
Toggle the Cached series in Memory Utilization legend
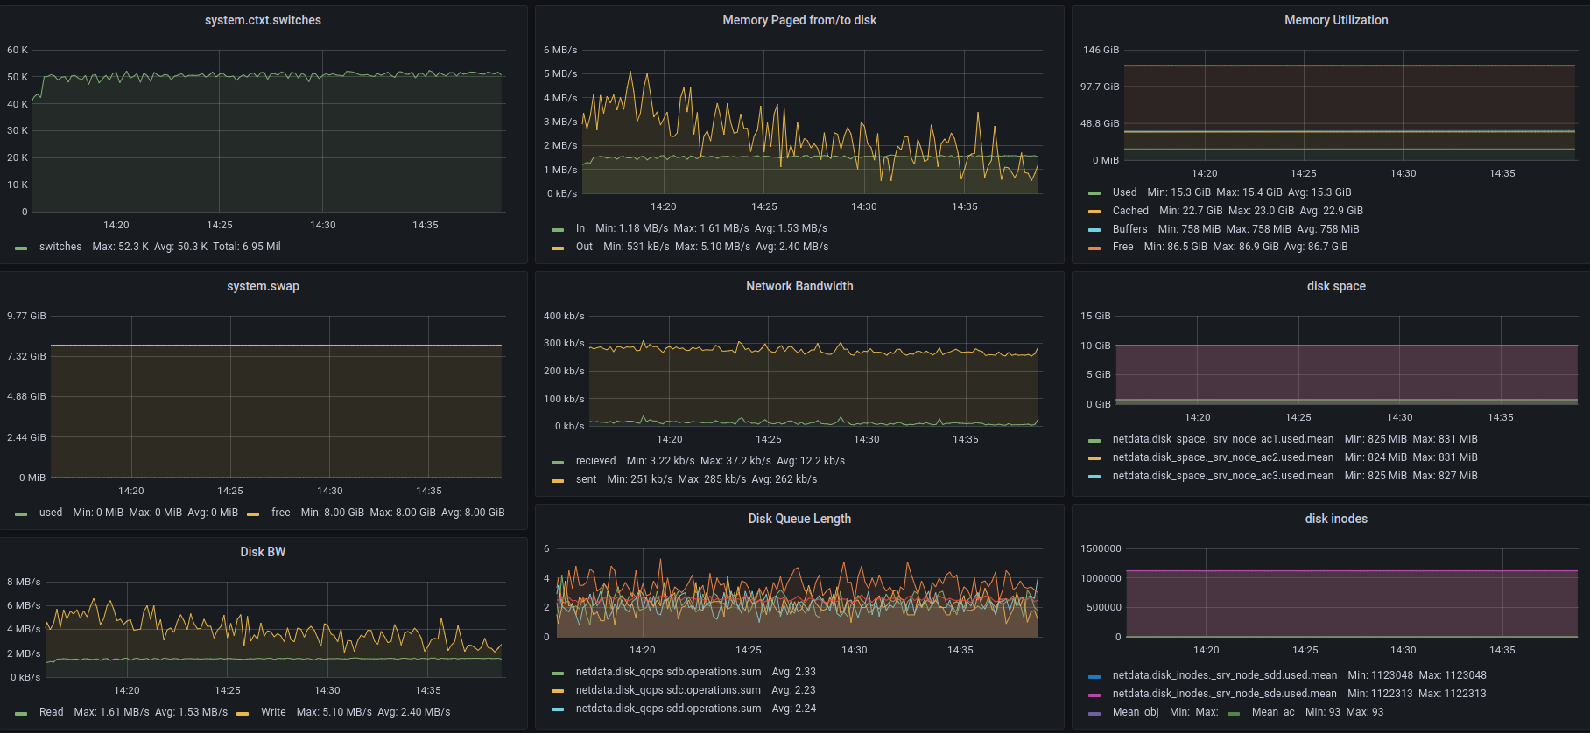(x=1129, y=211)
